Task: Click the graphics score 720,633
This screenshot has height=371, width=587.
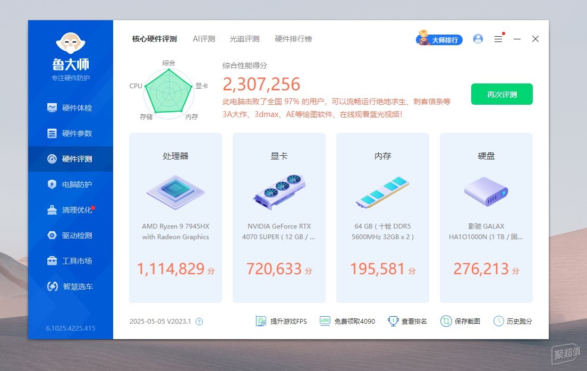Action: (274, 269)
